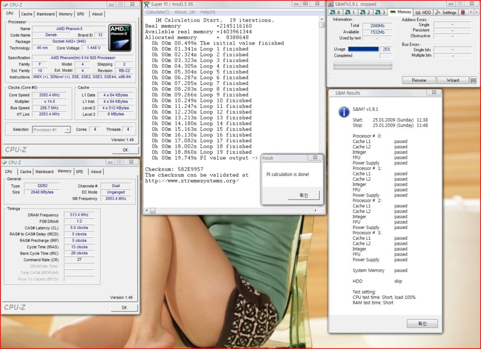Image resolution: width=481 pixels, height=349 pixels.
Task: Click the xtremesystems.org URL in Super PI
Action: pos(192,181)
